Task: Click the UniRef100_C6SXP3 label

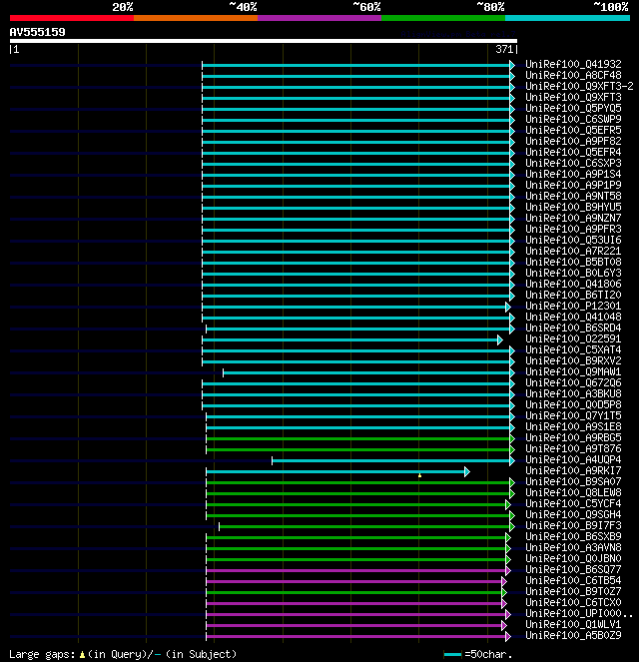Action: [573, 163]
